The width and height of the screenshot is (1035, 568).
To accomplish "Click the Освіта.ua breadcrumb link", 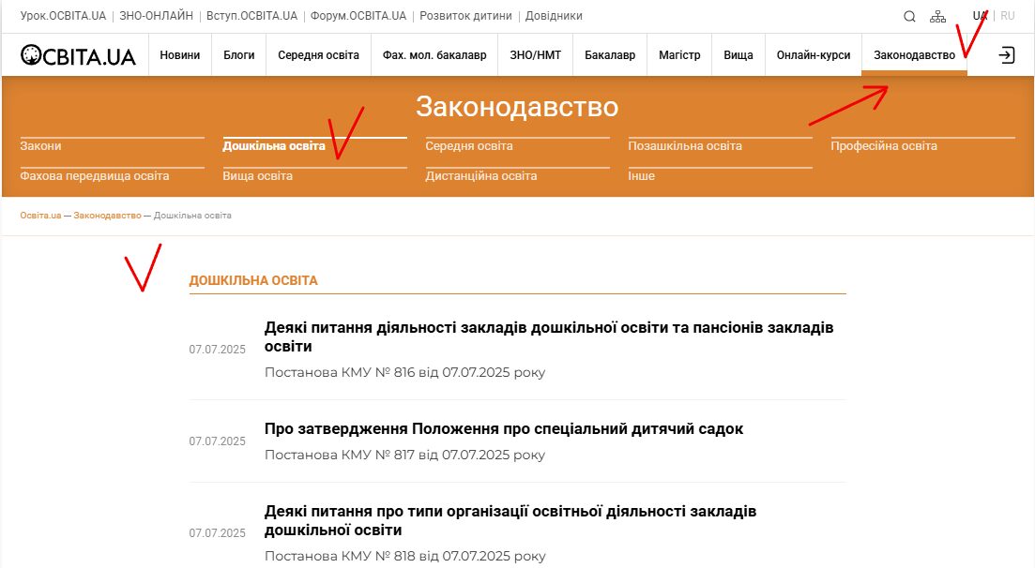I will point(40,216).
